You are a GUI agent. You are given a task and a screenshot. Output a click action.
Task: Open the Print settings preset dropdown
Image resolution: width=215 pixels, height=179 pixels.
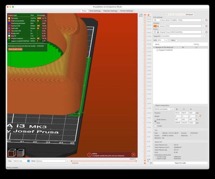pos(203,20)
